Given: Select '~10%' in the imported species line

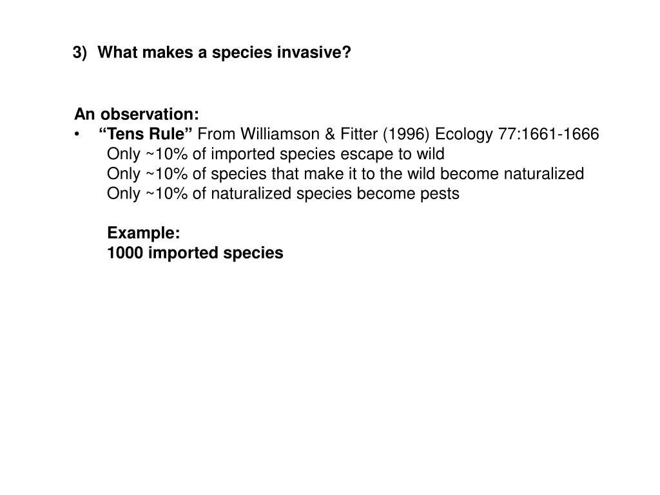Looking at the screenshot, I should click(166, 154).
